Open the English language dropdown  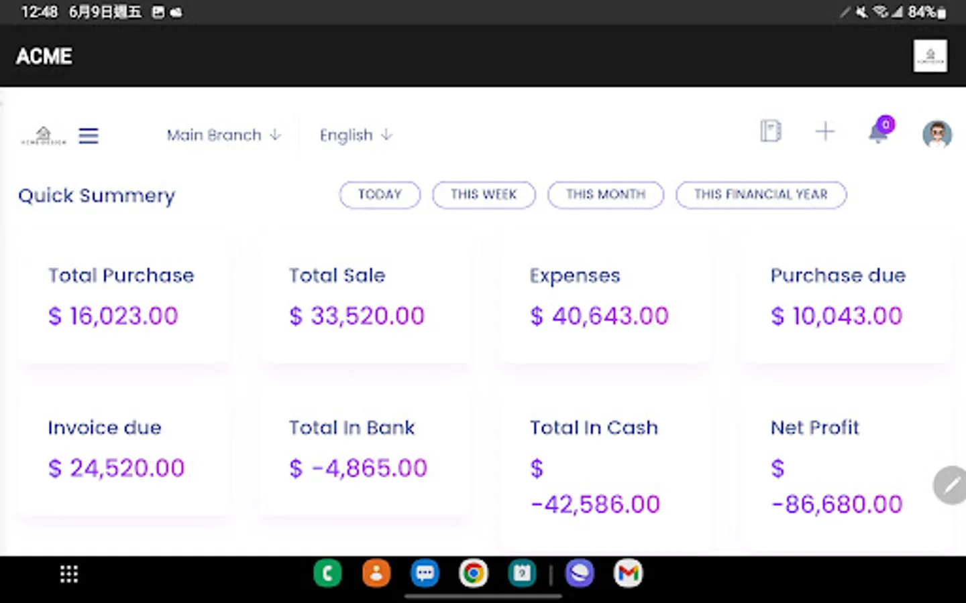click(356, 135)
